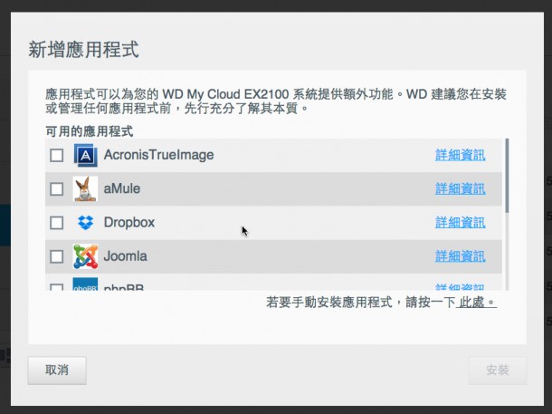Select the Dropbox app name label

coord(129,223)
